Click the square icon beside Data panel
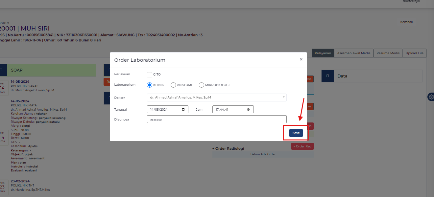Viewport: 434px width, 197px height. tap(327, 76)
